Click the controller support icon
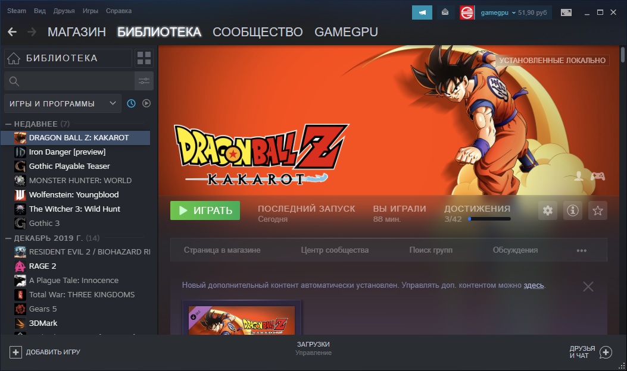The height and width of the screenshot is (371, 627). point(598,176)
